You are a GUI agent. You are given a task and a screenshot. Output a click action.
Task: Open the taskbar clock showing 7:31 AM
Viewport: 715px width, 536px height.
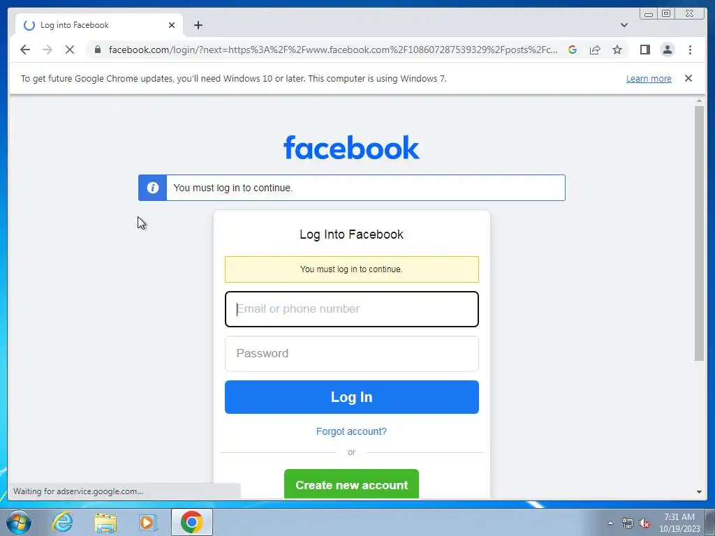[679, 523]
